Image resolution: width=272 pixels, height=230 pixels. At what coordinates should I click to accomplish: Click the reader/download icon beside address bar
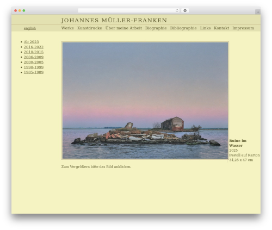(x=185, y=10)
